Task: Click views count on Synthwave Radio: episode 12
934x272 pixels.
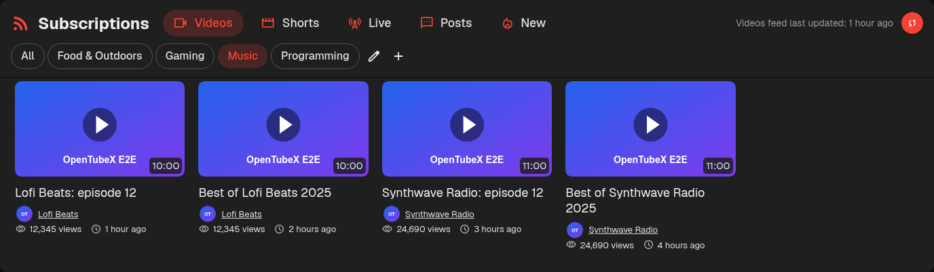Action: tap(424, 229)
